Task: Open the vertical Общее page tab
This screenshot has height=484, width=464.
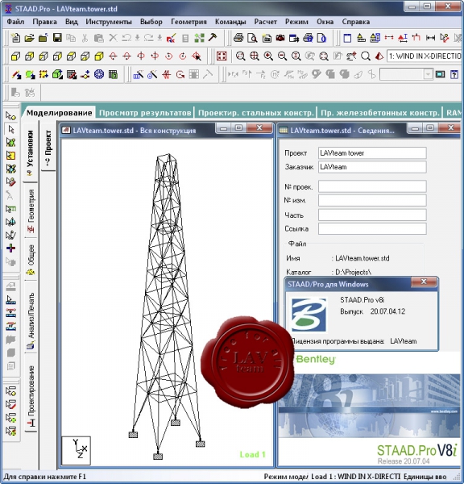Action: 31,259
